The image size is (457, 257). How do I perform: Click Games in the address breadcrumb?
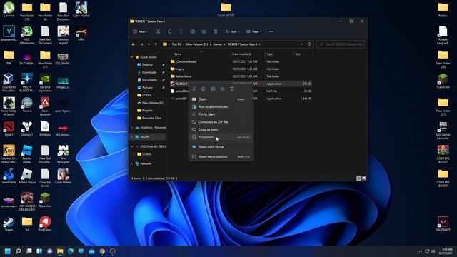217,44
